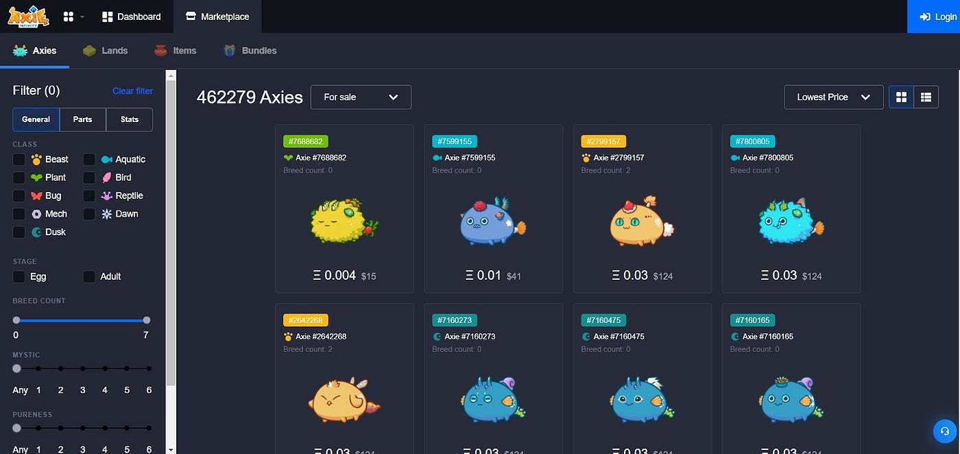Viewport: 960px width, 454px height.
Task: Click the orange #2799157 ID badge
Action: [603, 141]
